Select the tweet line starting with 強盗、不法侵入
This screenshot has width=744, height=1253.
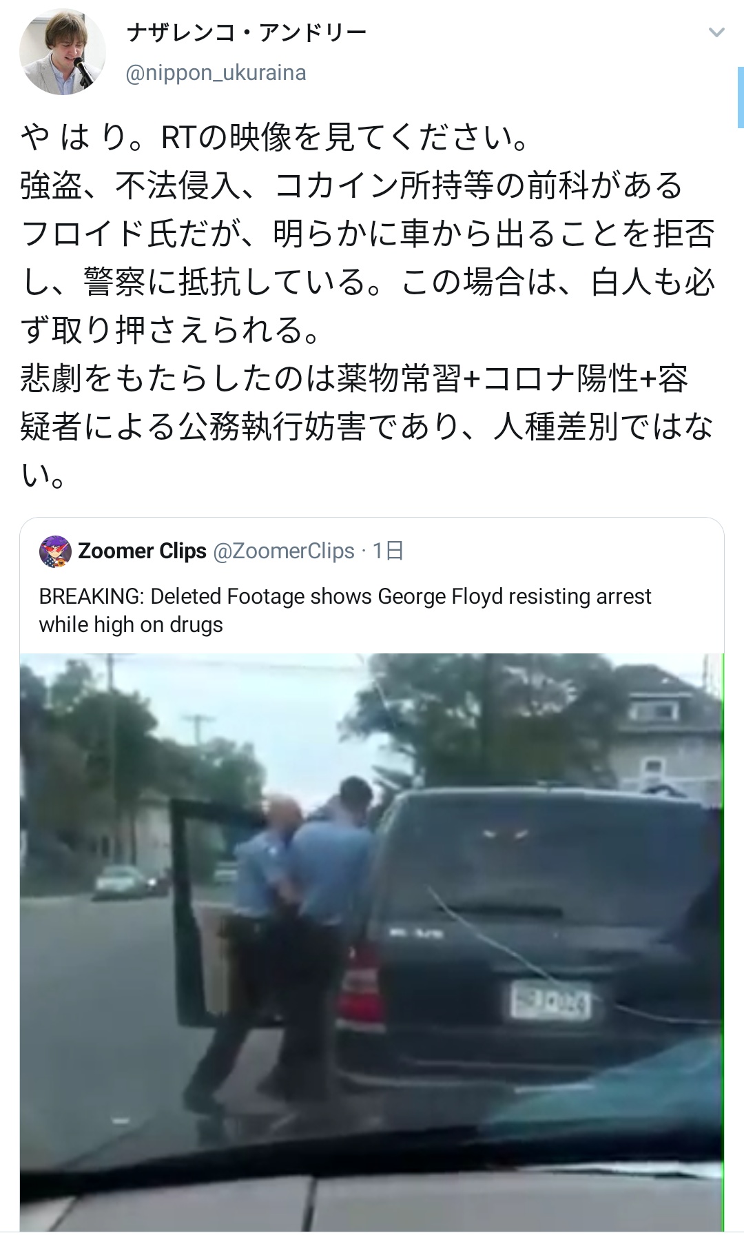point(351,186)
